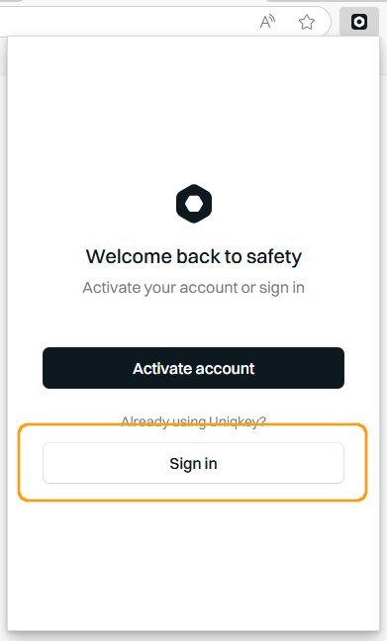Click the page edge right of the popup

point(384,327)
